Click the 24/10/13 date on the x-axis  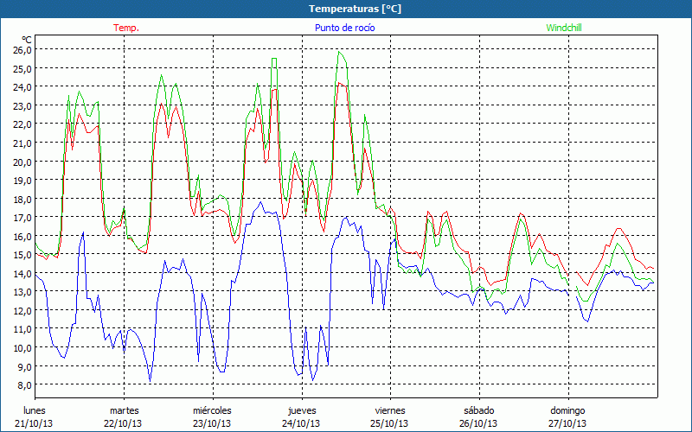click(301, 423)
